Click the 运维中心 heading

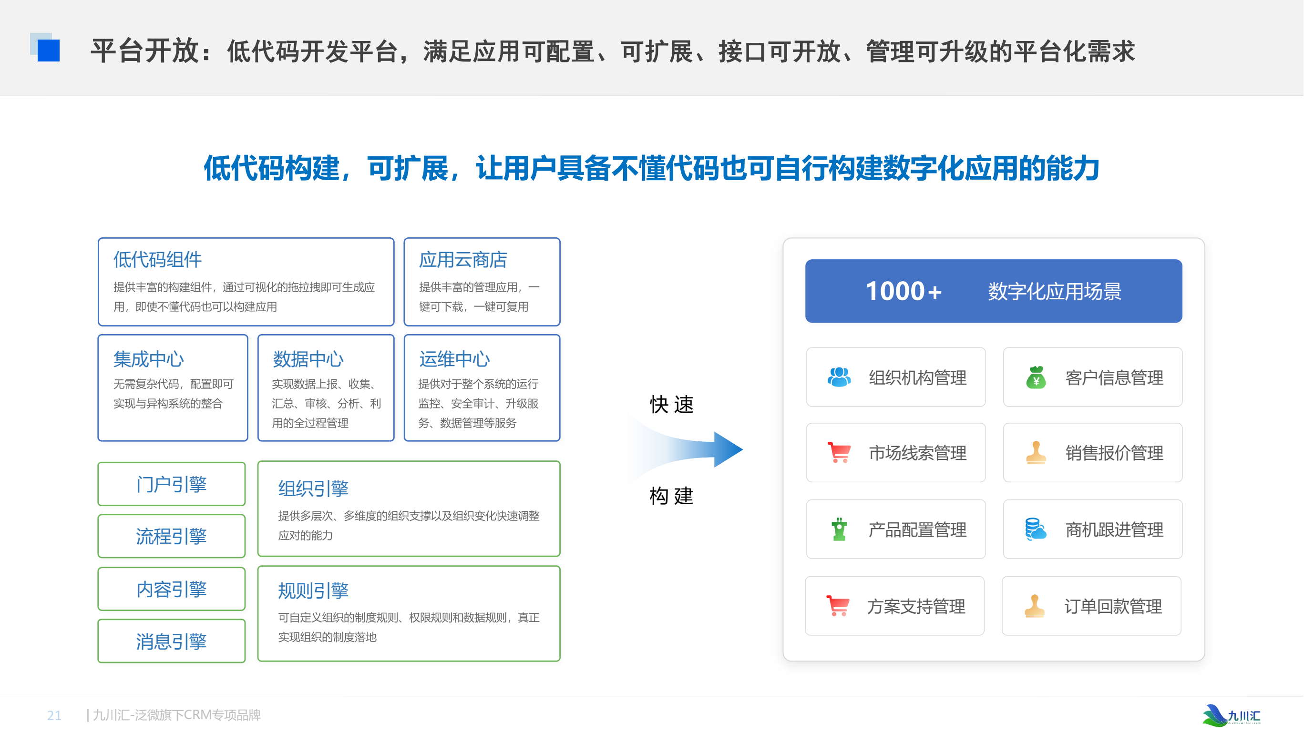pos(454,359)
